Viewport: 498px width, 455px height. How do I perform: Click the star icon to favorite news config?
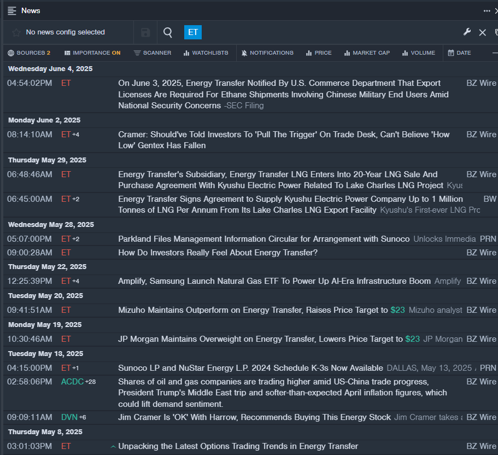[16, 32]
